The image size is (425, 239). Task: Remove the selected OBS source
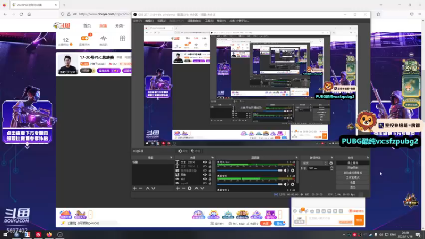tap(183, 189)
